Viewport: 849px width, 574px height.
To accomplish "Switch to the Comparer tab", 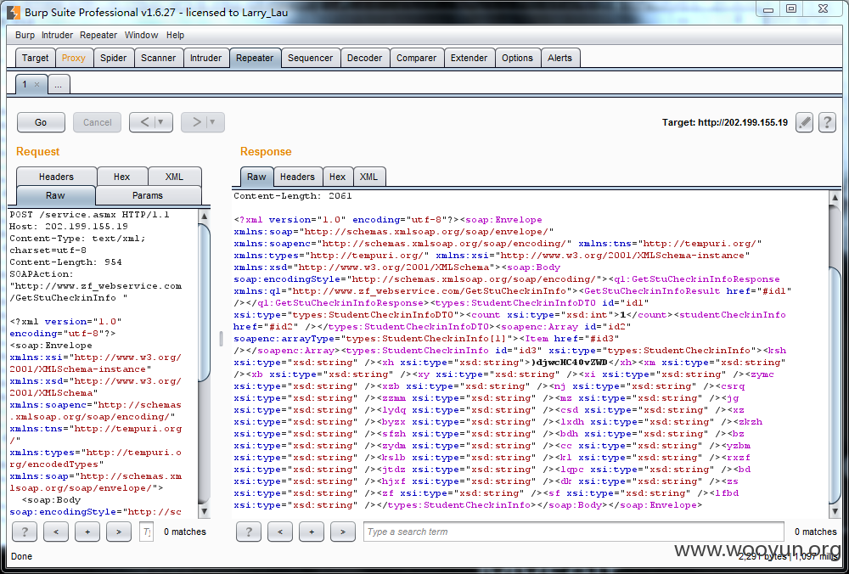I will pyautogui.click(x=416, y=58).
